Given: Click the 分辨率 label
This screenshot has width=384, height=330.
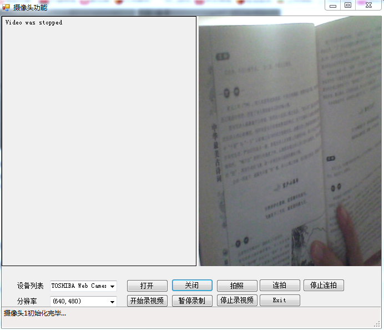Looking at the screenshot, I should click(x=27, y=301).
